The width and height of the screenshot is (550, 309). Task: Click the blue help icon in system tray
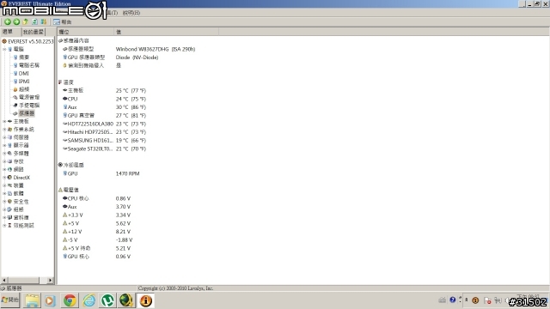coord(453,300)
